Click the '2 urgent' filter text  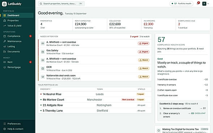click(x=134, y=37)
